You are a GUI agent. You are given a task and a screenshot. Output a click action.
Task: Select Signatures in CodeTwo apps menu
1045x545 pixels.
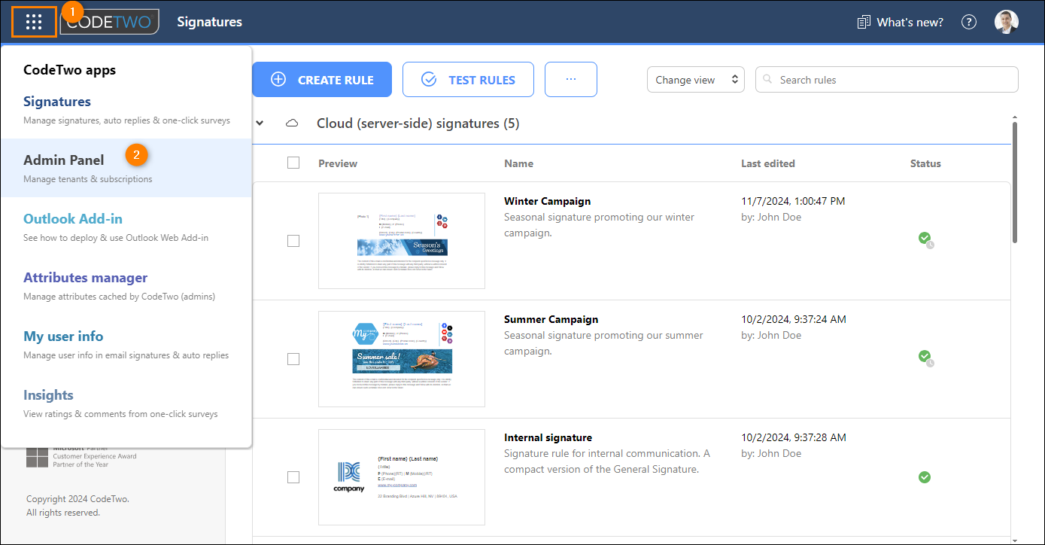(126, 110)
